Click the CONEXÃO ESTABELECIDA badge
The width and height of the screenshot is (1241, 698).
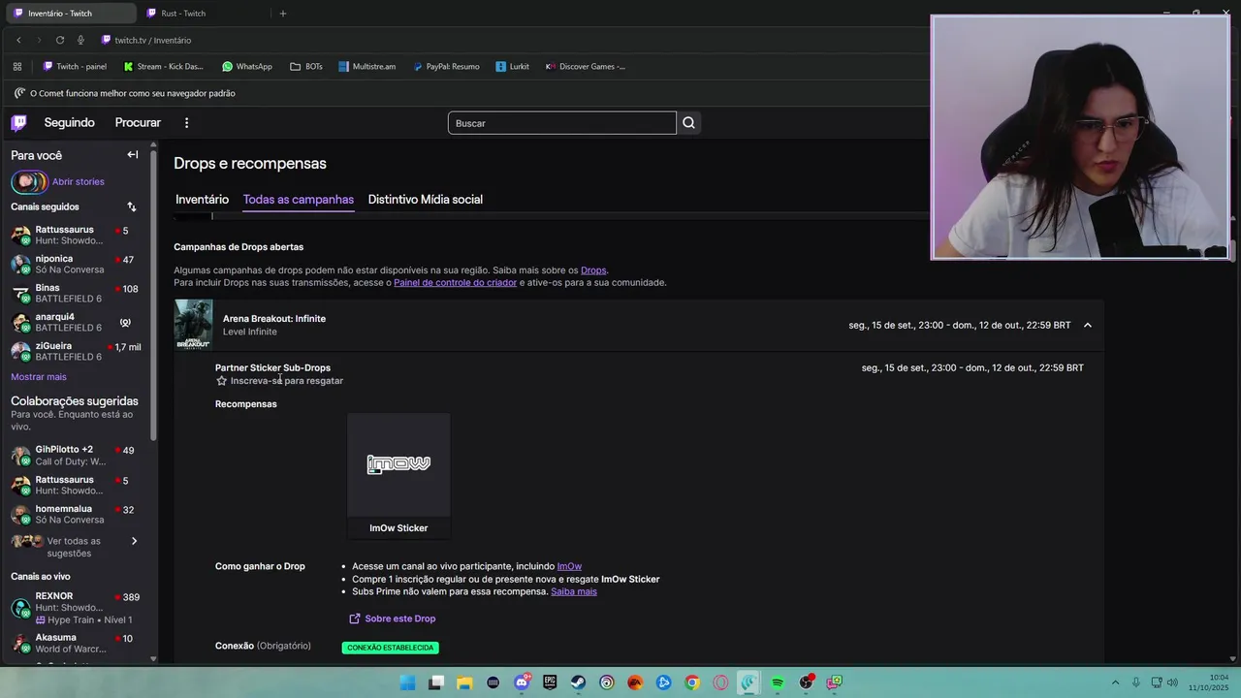(391, 648)
